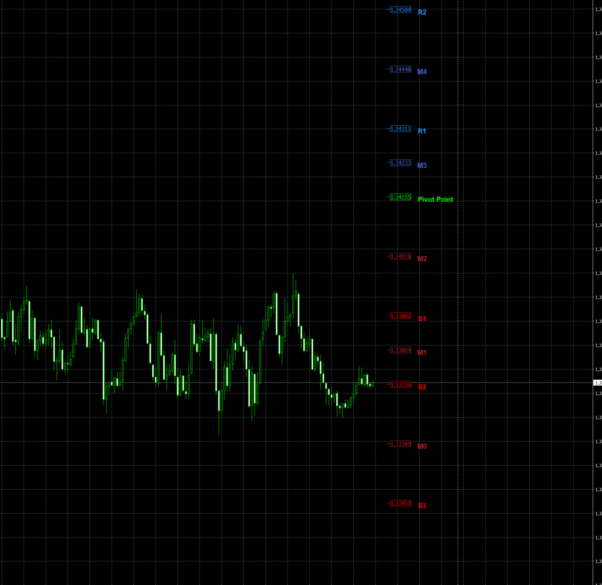
Task: Select the 1.34233 value box for M3
Action: [400, 162]
